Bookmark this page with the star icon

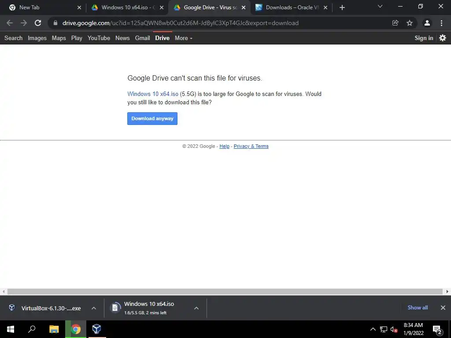click(410, 23)
